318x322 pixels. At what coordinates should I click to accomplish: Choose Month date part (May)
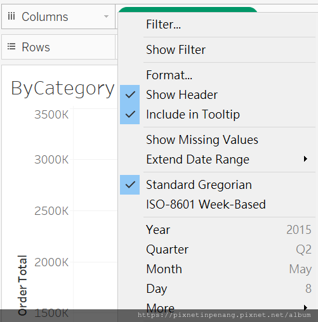click(x=218, y=269)
